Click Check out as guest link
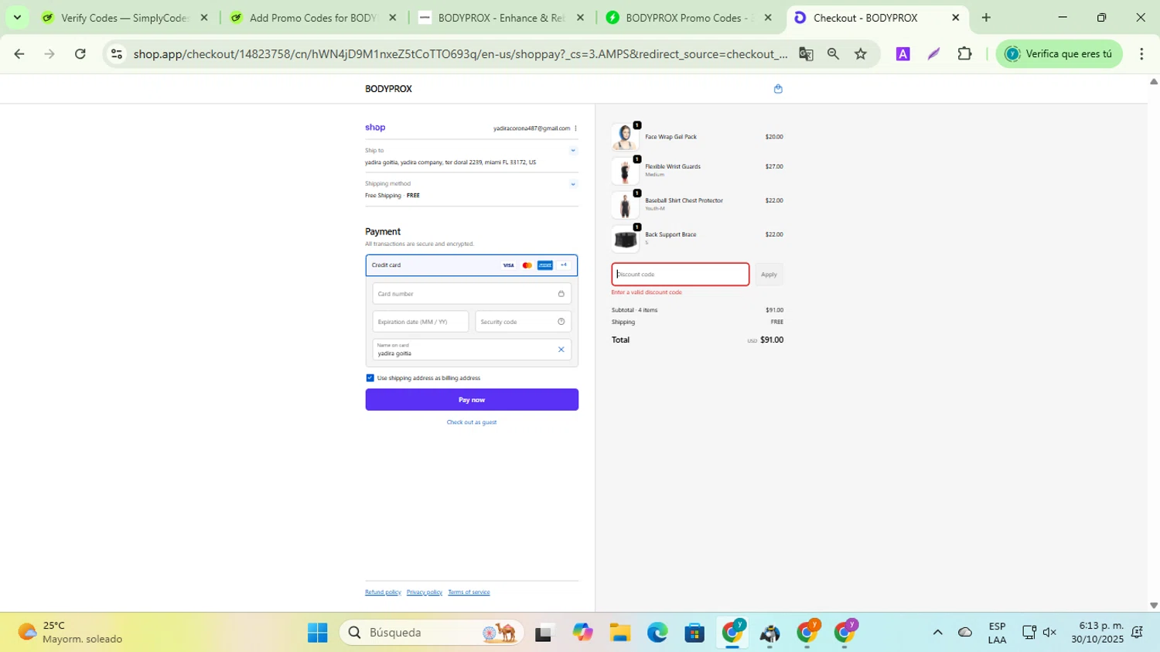The height and width of the screenshot is (652, 1160). (x=472, y=422)
